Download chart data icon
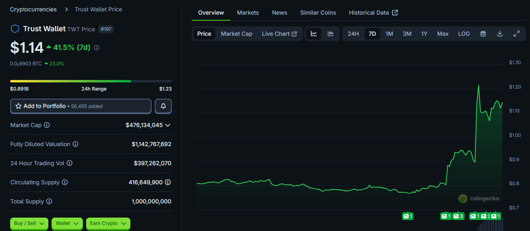 [x=500, y=34]
